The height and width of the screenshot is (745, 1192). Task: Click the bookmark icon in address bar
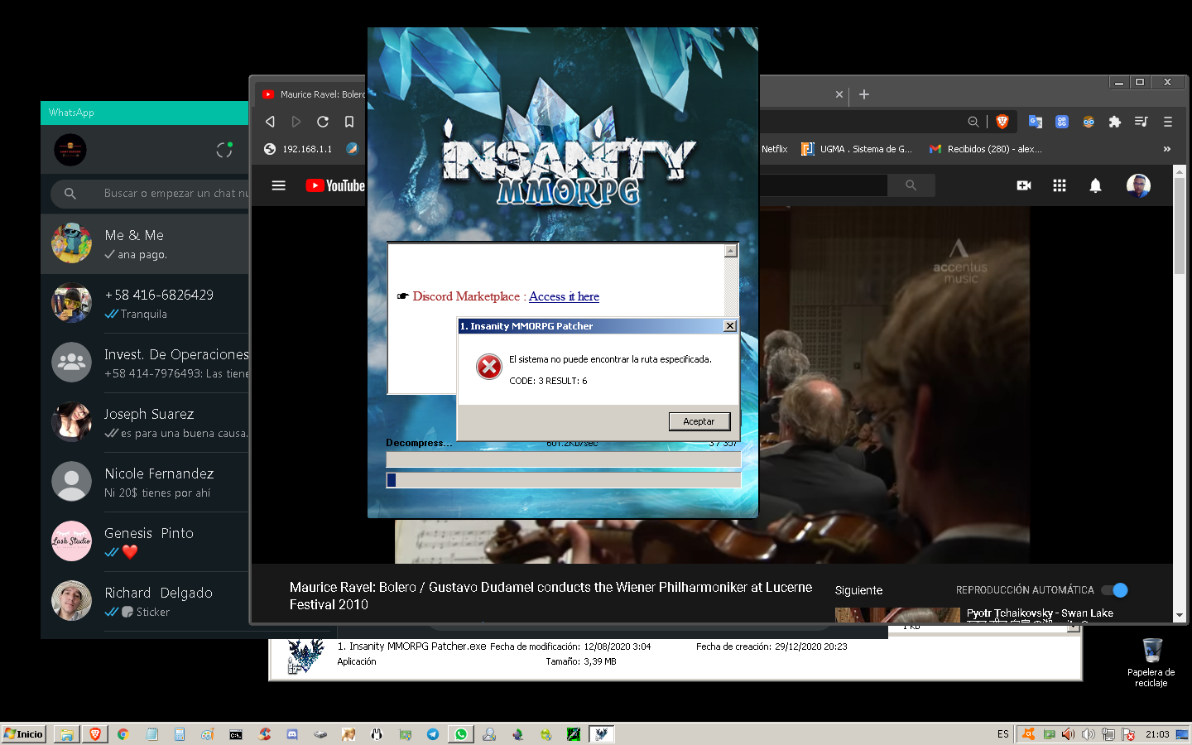click(349, 122)
